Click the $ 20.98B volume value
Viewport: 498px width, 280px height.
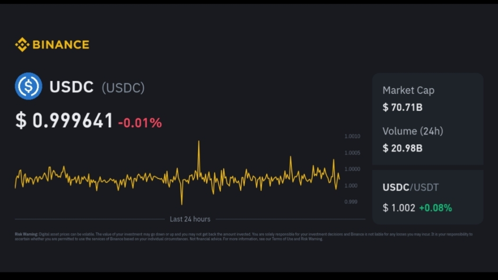[x=402, y=148]
